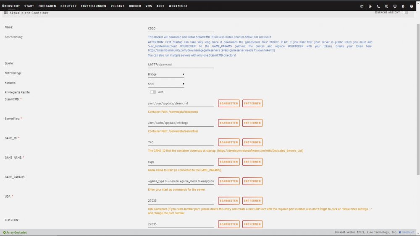Open the VMs menu tab
Screen dimensions: 420x236
pyautogui.click(x=149, y=6)
